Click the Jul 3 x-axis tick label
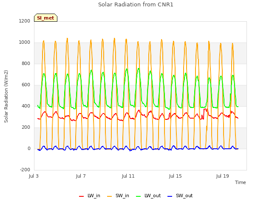The width and height of the screenshot is (272, 204). 34,176
